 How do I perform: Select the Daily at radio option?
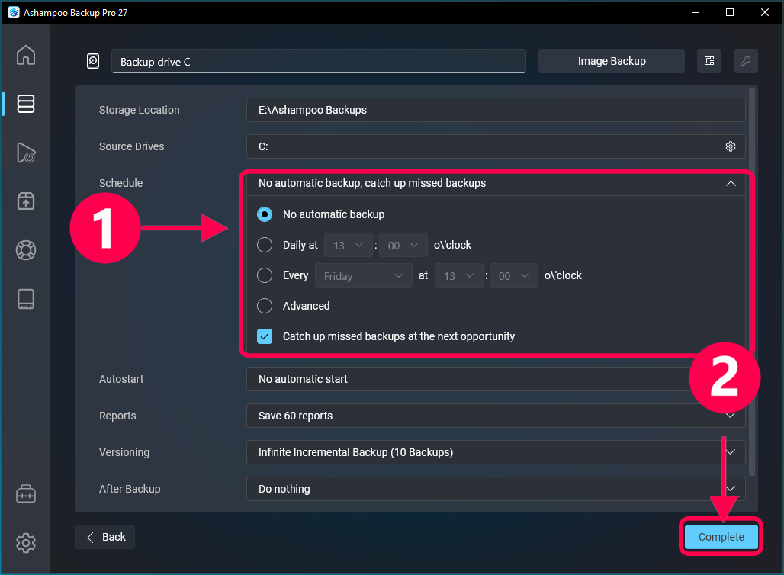(x=265, y=245)
